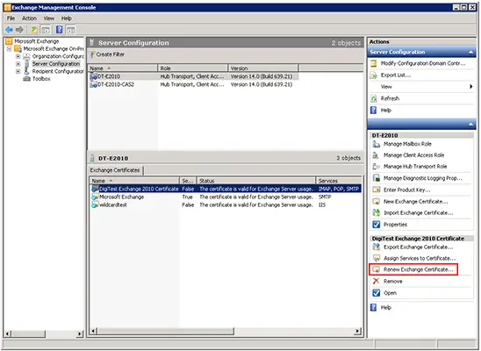Click the Refresh icon in Actions
This screenshot has height=351, width=481.
(x=374, y=98)
